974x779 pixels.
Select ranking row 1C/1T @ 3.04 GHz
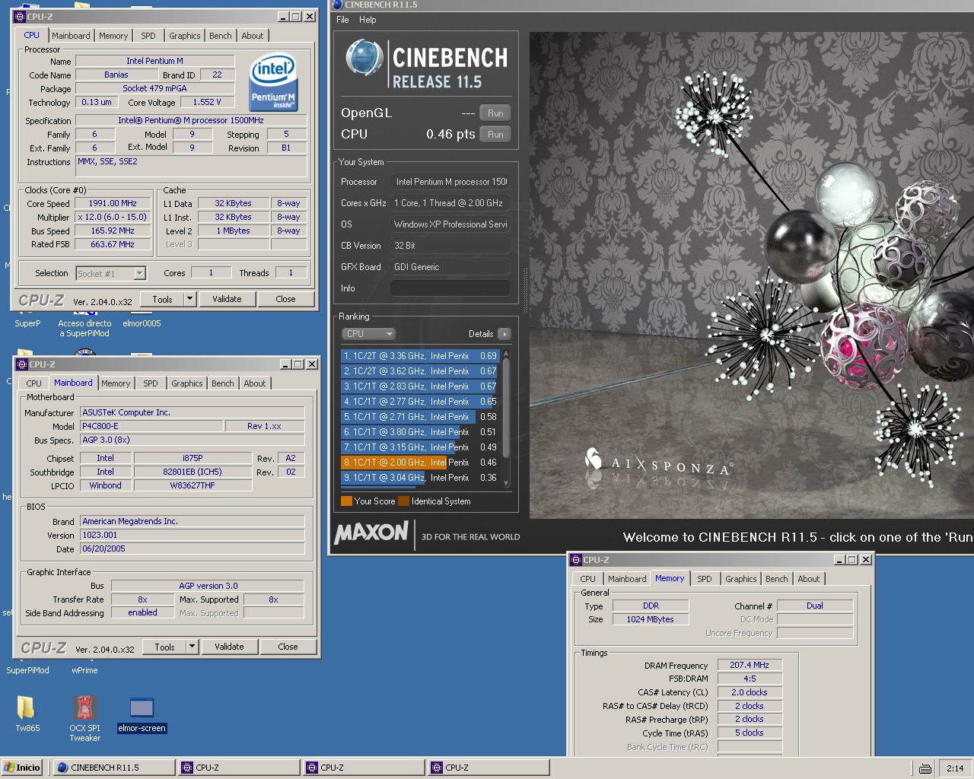[420, 478]
